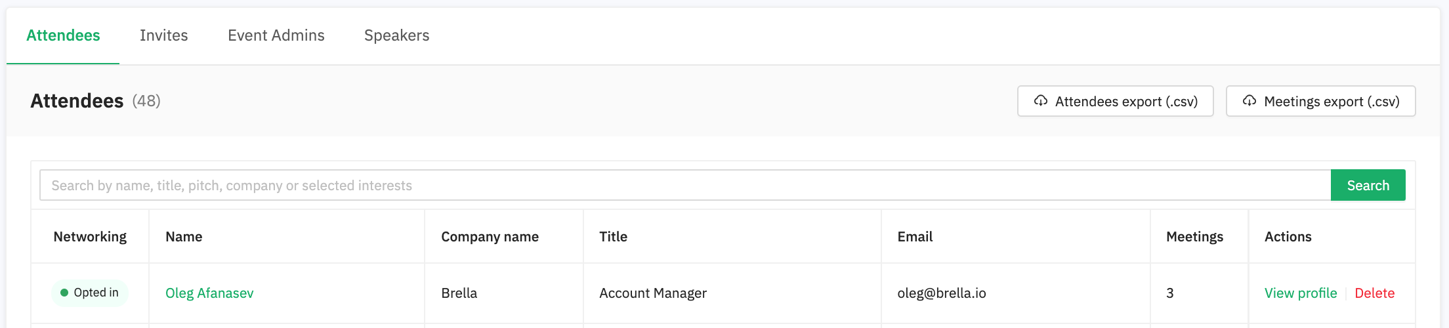Go to the Speakers tab
The height and width of the screenshot is (328, 1449).
(397, 35)
